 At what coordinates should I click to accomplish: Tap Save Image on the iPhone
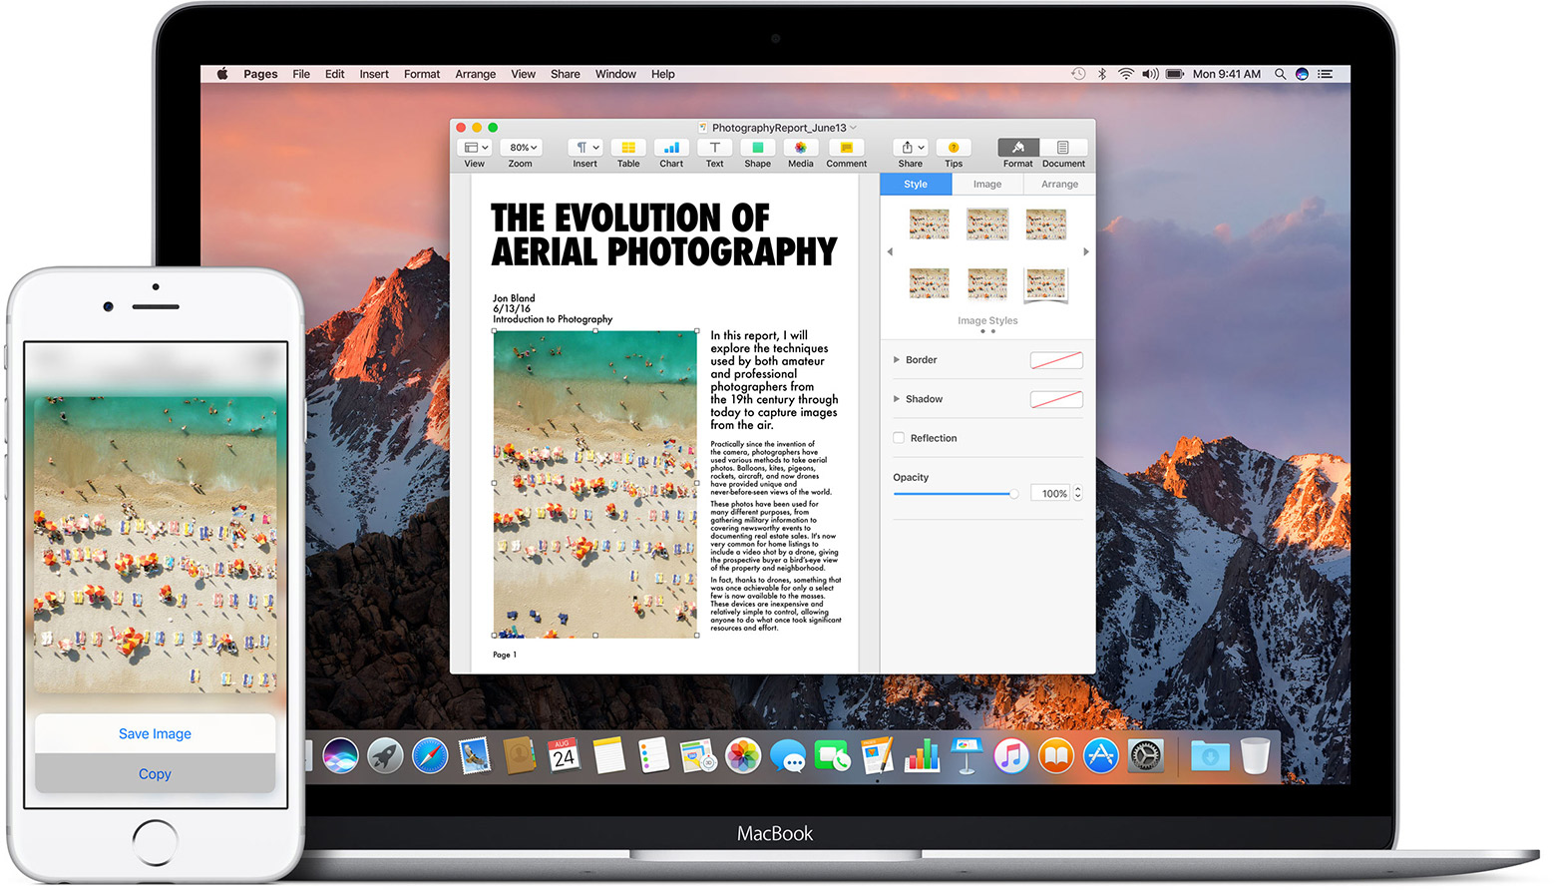point(155,733)
